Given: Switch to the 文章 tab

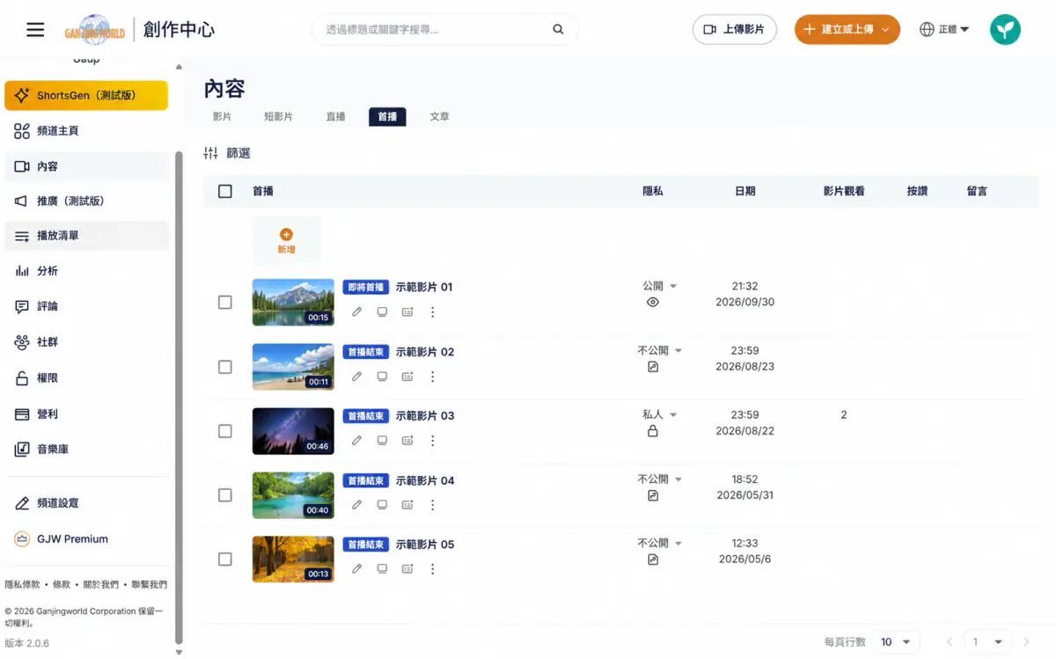Looking at the screenshot, I should pos(439,116).
